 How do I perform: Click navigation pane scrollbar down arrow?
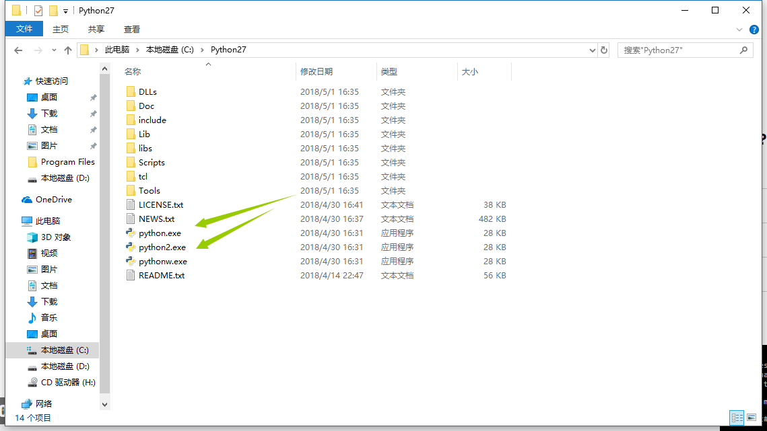click(x=104, y=405)
